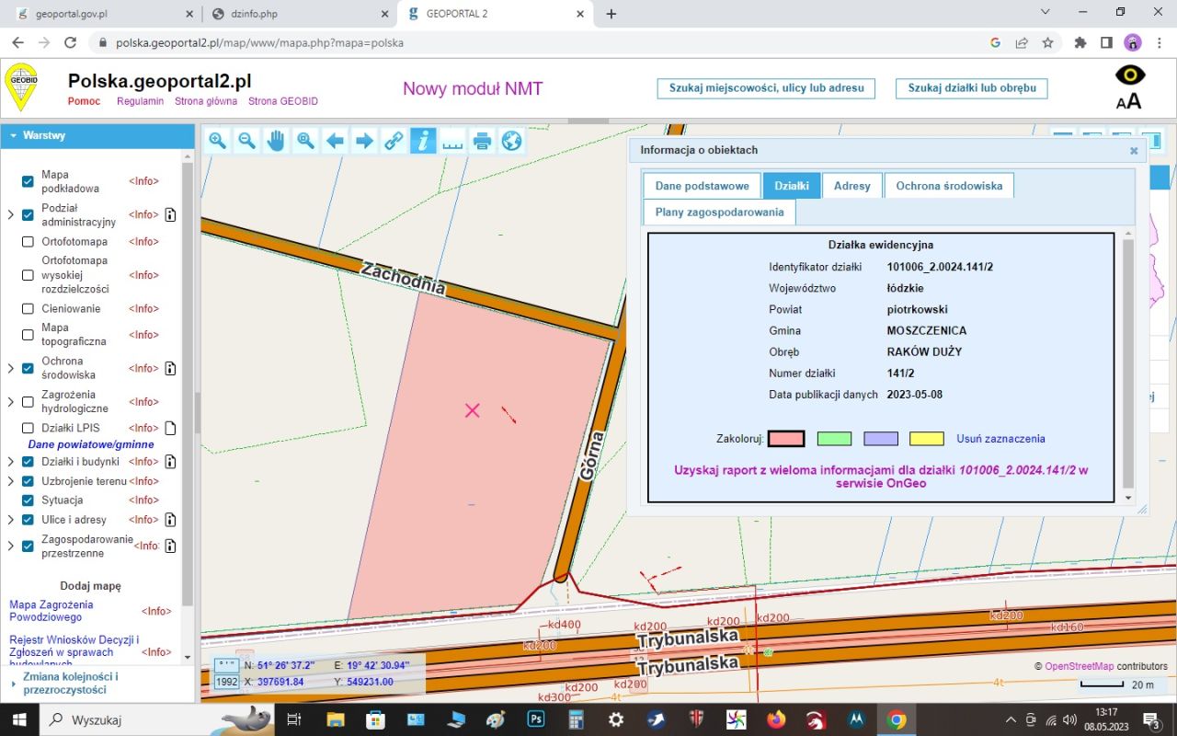
Task: Select the pan hand tool
Action: point(276,141)
